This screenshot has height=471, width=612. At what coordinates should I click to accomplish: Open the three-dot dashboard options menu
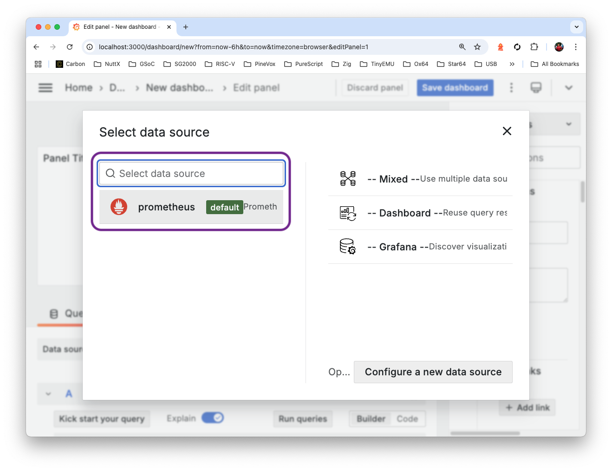point(511,88)
